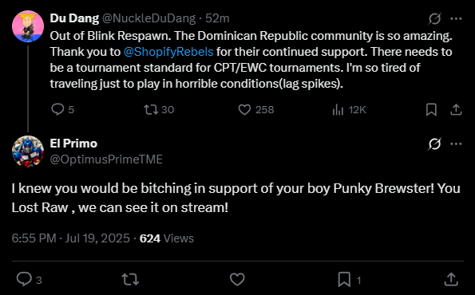Screen dimensions: 475x295
Task: Open the @ShopifyRebels mention link
Action: 168,52
